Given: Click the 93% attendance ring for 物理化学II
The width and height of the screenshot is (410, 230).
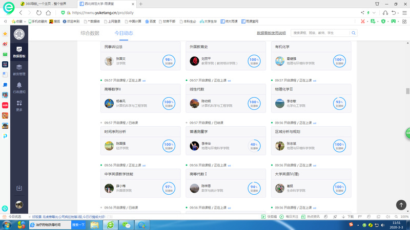Looking at the screenshot, I should tap(339, 103).
